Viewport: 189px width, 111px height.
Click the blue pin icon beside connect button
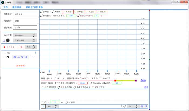click(4, 40)
